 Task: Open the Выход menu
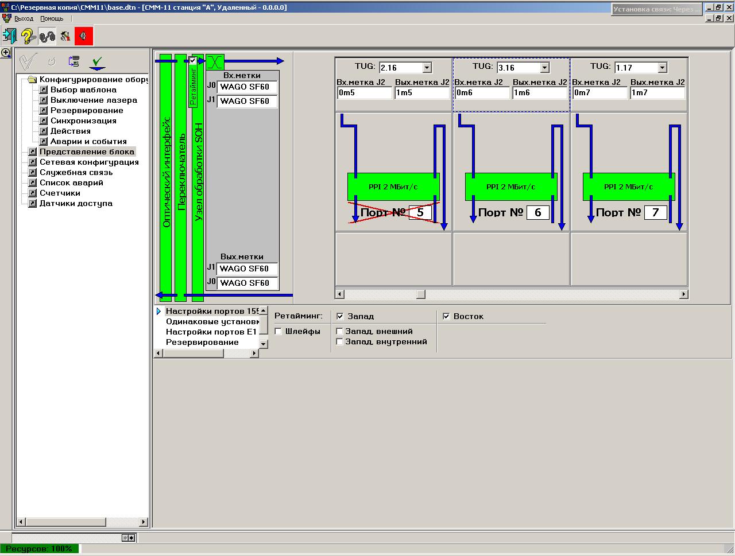(24, 18)
